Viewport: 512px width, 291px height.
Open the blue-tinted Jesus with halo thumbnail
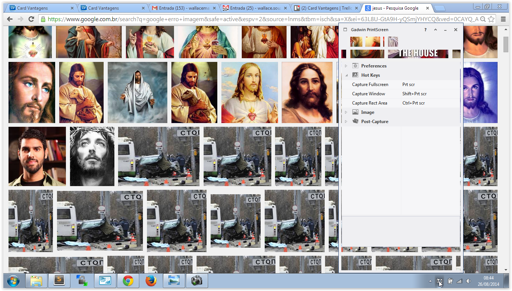pos(480,92)
